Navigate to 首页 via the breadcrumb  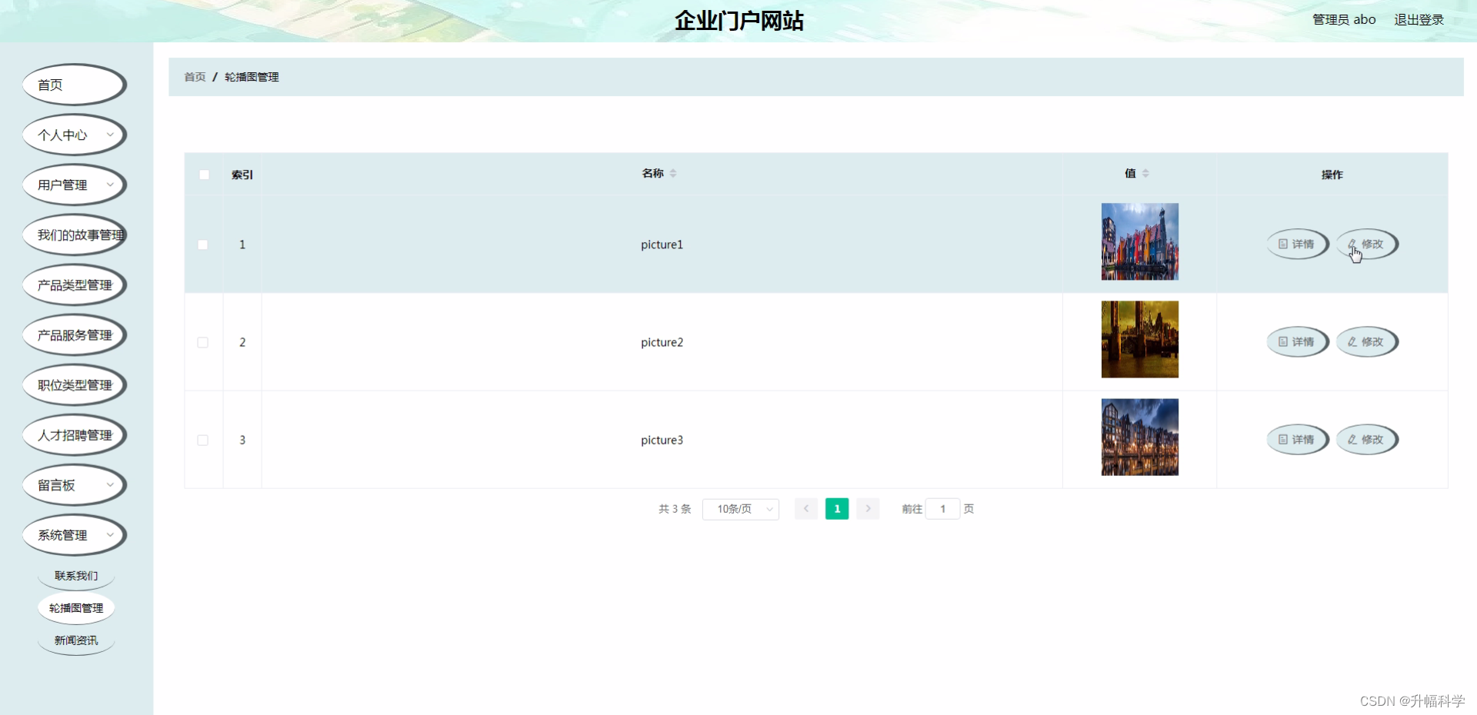[x=194, y=77]
